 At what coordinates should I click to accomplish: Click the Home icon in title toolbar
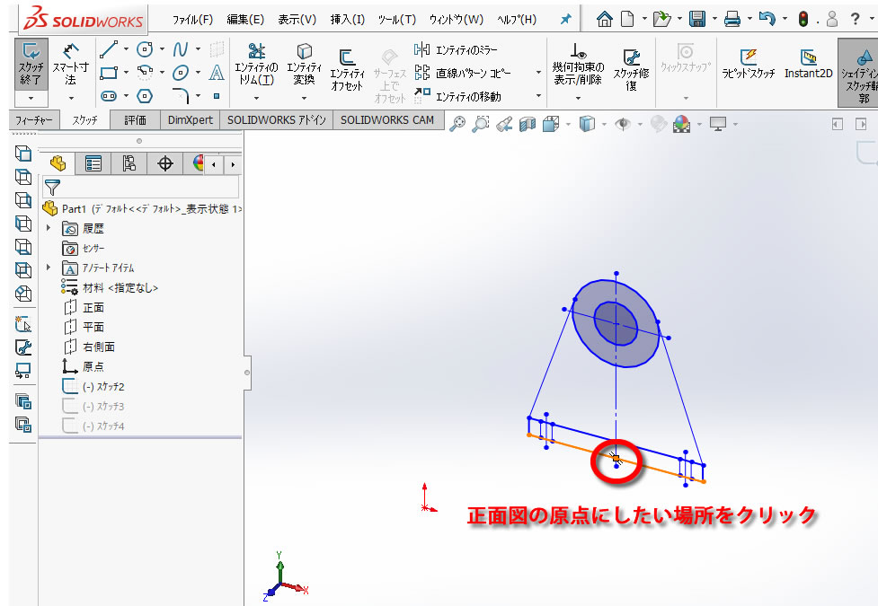604,20
